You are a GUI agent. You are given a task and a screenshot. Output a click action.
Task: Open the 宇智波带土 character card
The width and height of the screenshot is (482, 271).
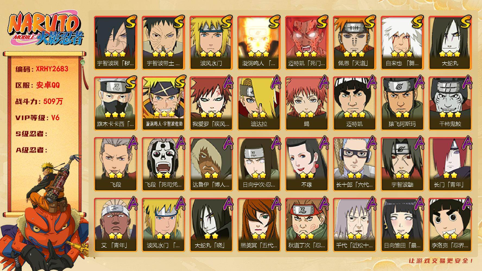click(163, 43)
